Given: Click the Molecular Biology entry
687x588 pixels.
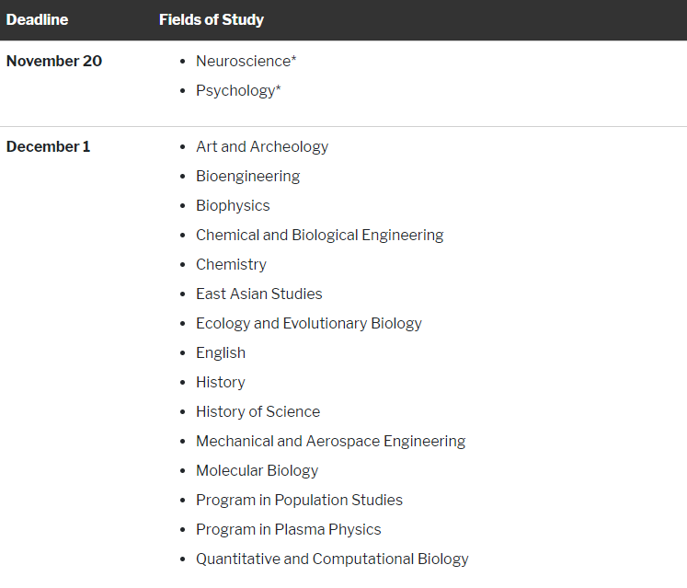Looking at the screenshot, I should click(x=257, y=470).
